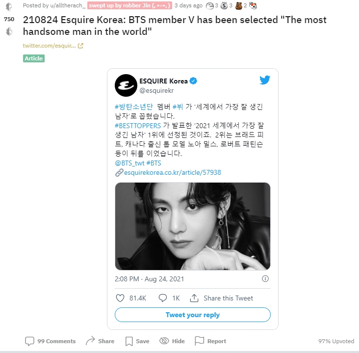Click the bear award icon
Screen dimensions: 359x353
pos(238,6)
